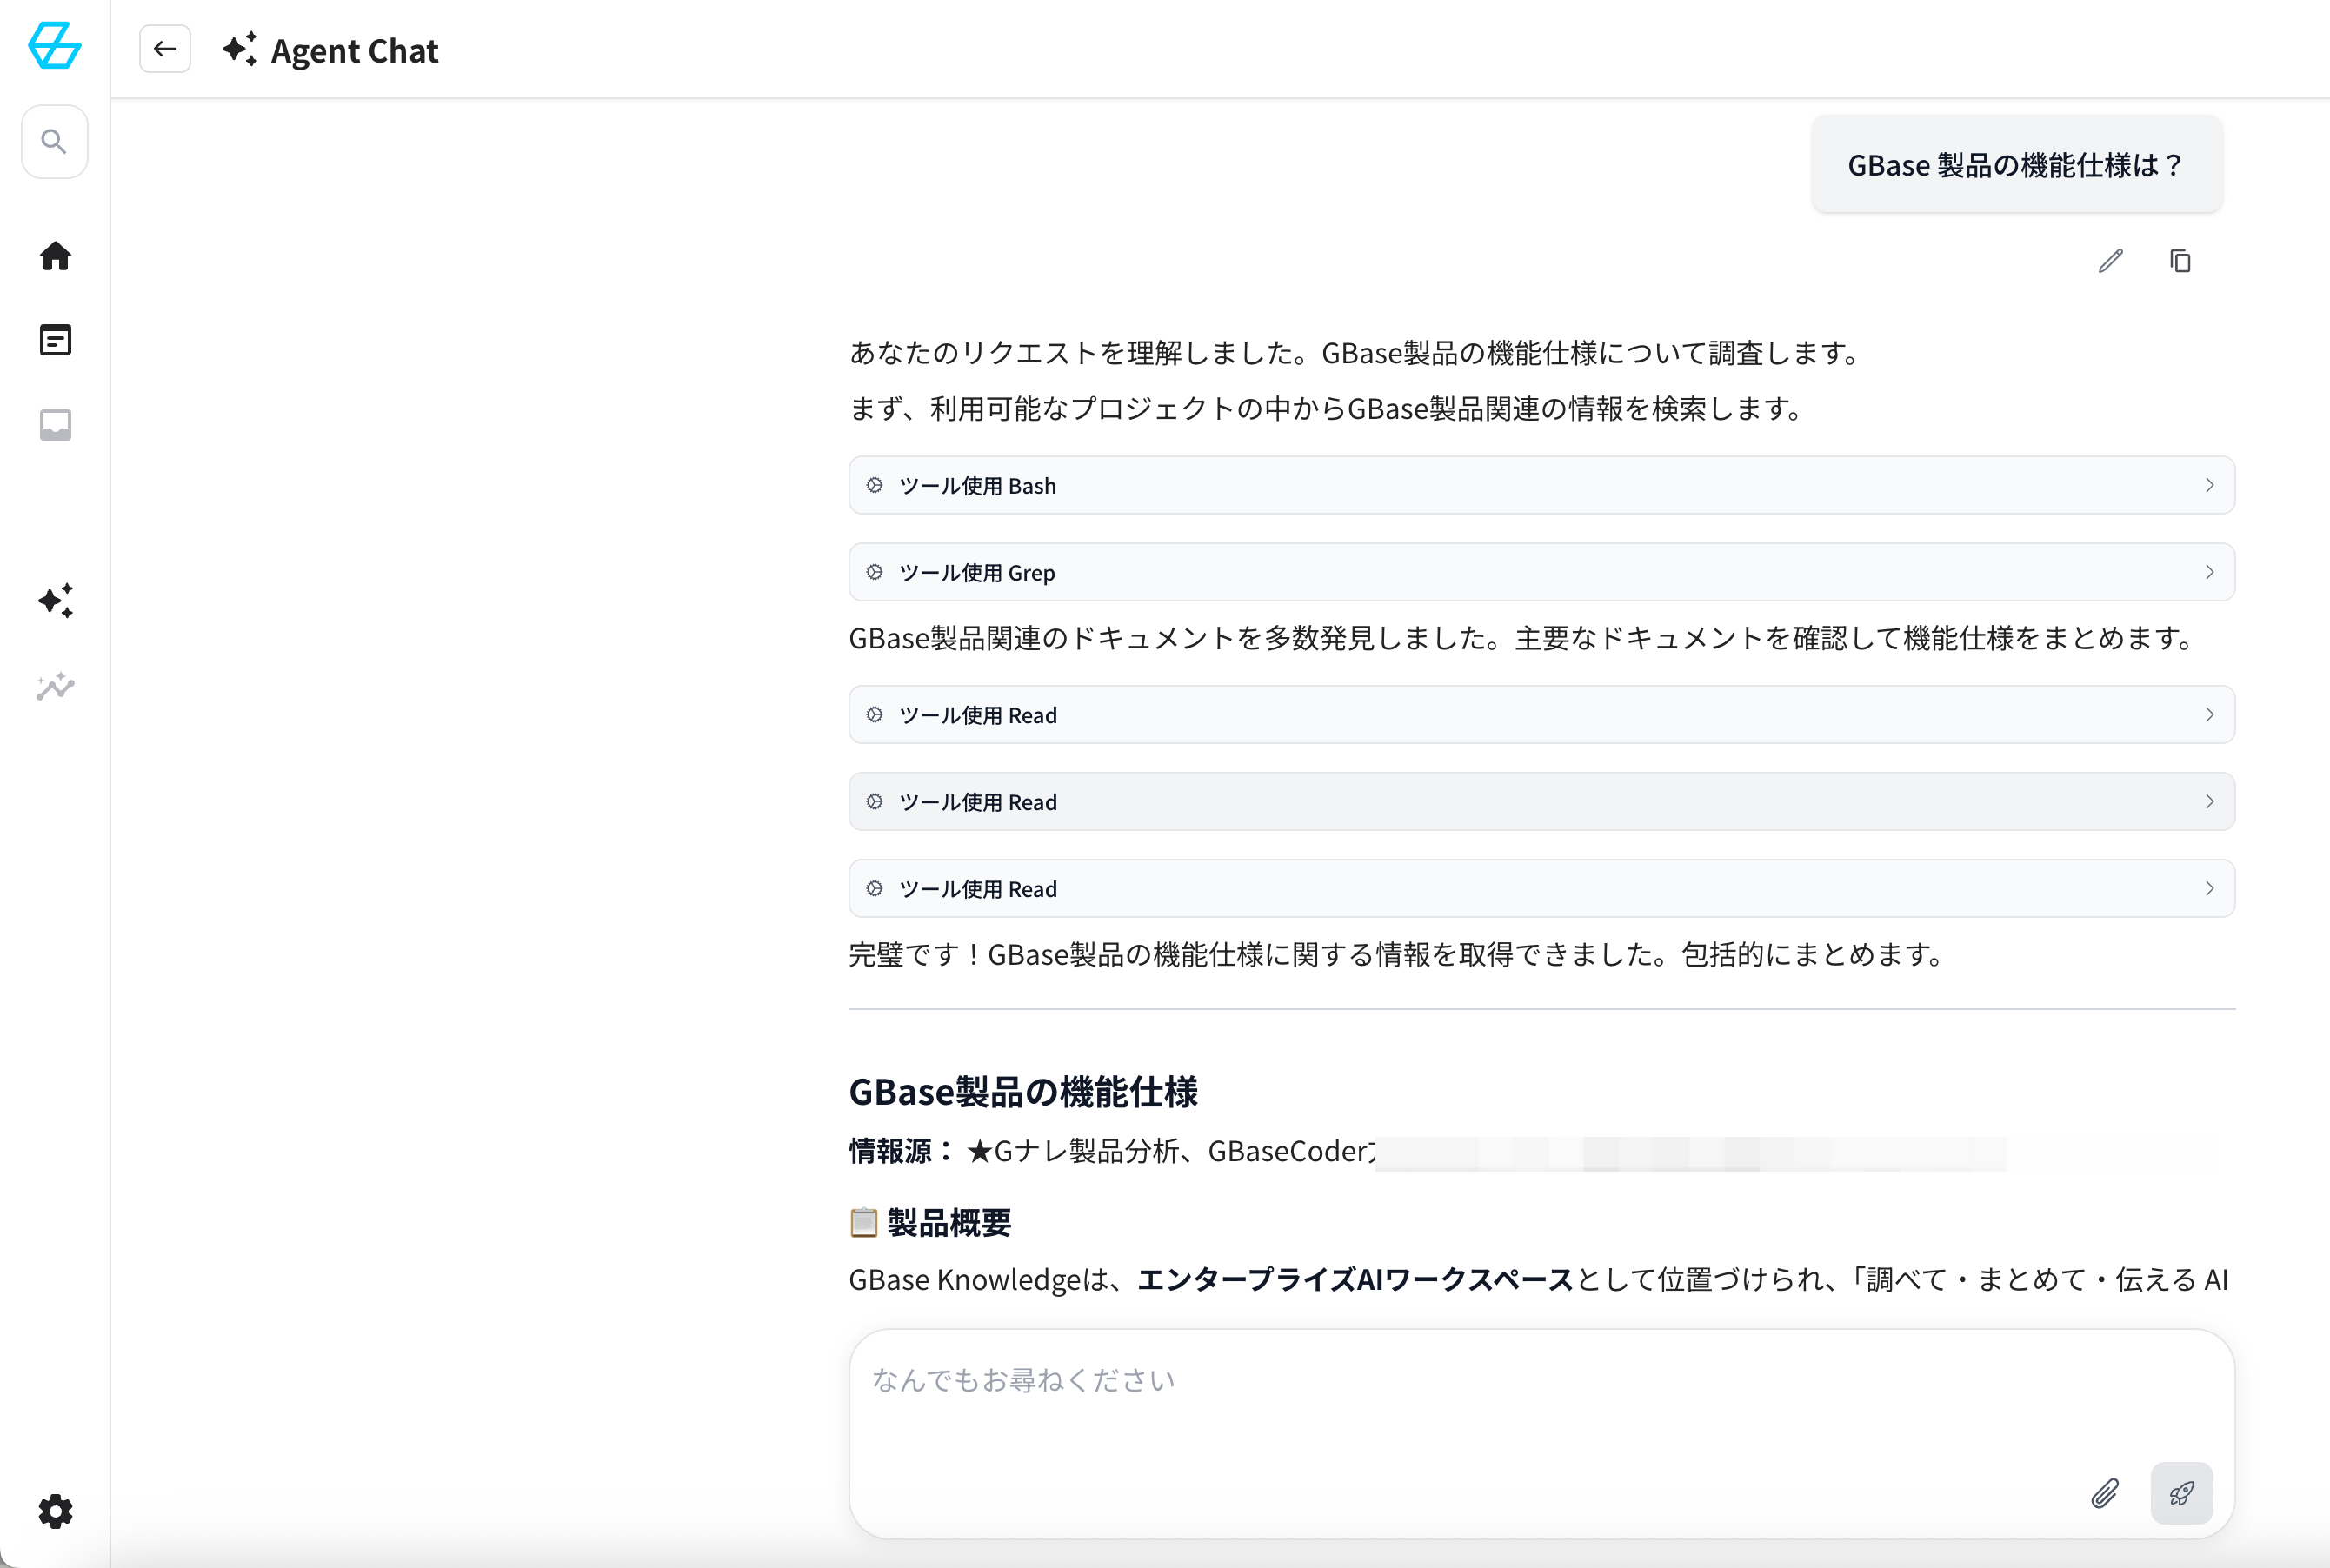
Task: Go back using the arrow button
Action: [x=164, y=48]
